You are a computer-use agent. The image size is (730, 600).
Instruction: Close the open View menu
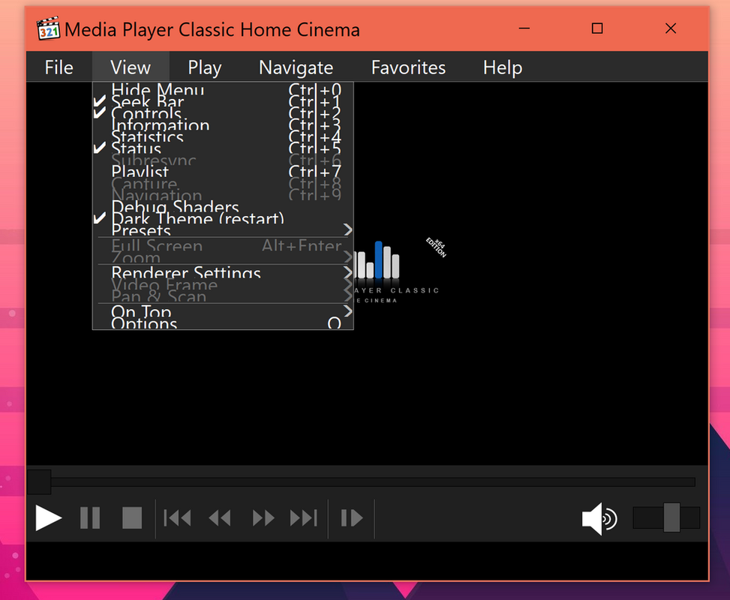pos(131,67)
